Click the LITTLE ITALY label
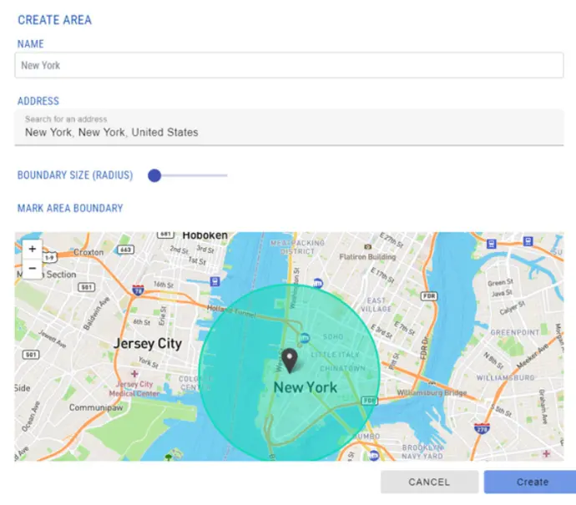The height and width of the screenshot is (505, 576). coord(335,355)
